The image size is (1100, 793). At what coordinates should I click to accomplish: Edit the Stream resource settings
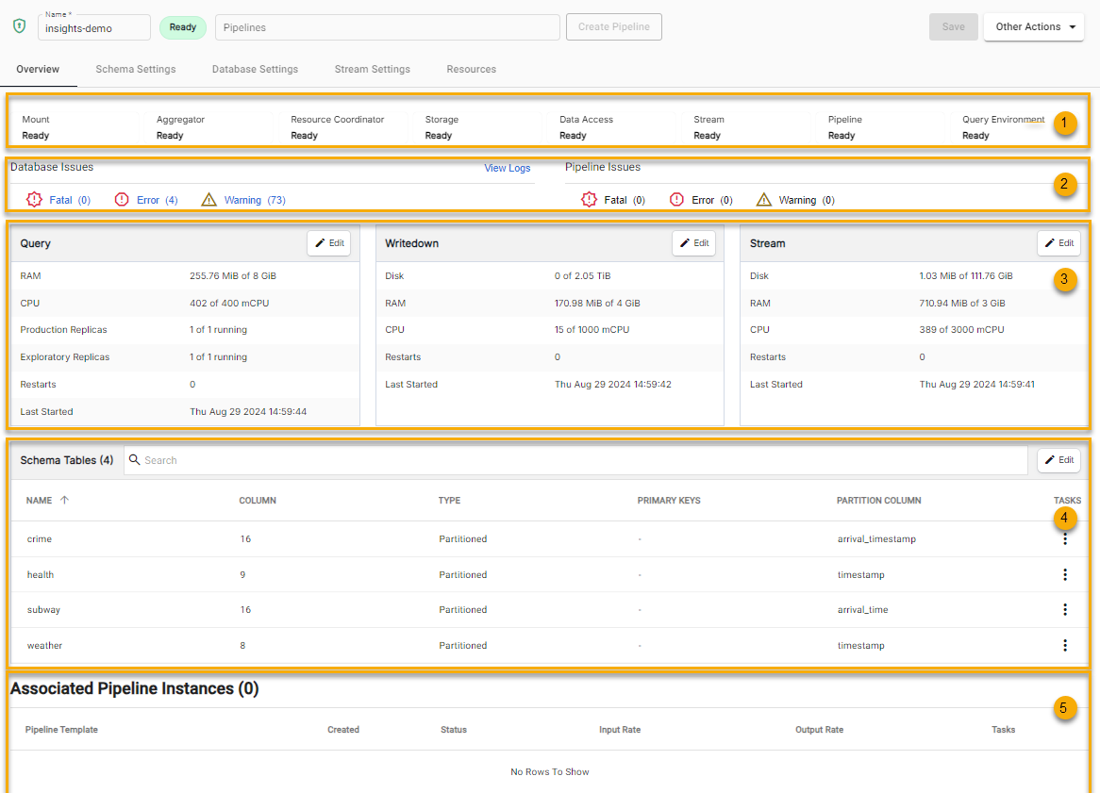tap(1058, 243)
